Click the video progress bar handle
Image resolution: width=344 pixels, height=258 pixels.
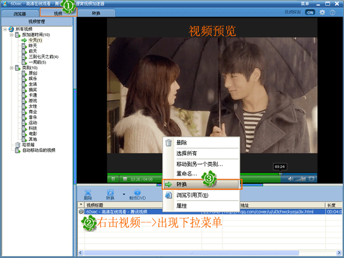280,174
